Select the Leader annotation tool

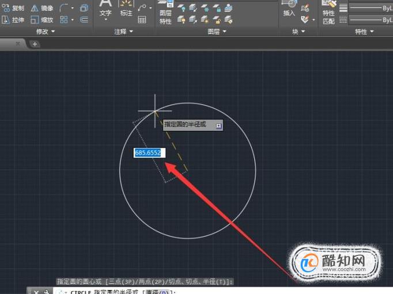[x=142, y=8]
